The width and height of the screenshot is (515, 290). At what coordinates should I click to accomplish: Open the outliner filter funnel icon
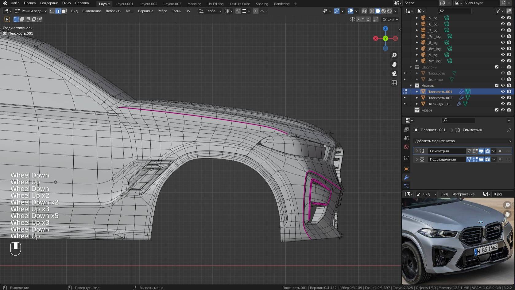(x=498, y=11)
